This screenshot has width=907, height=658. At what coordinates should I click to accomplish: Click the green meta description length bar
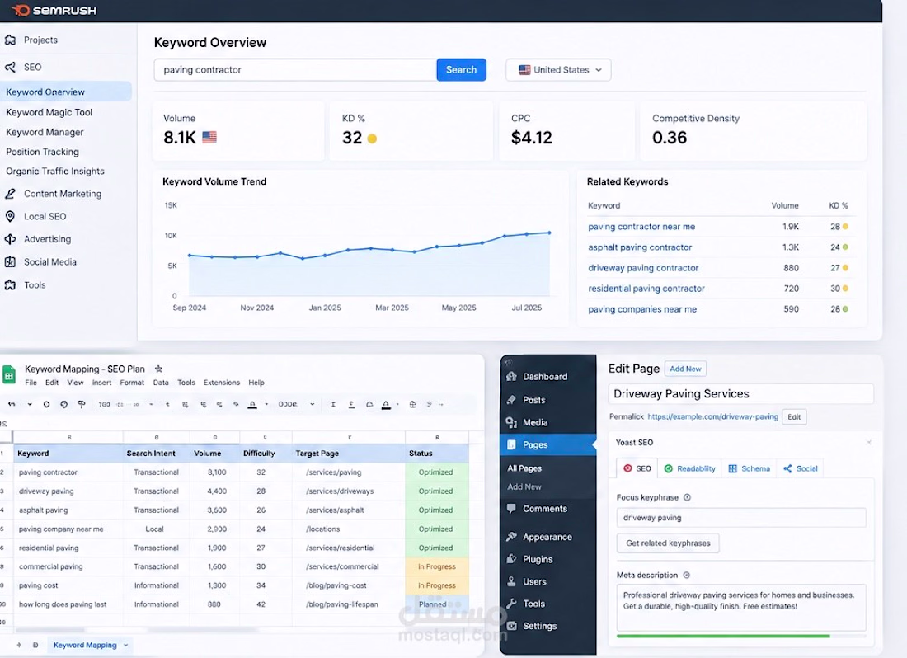click(723, 636)
